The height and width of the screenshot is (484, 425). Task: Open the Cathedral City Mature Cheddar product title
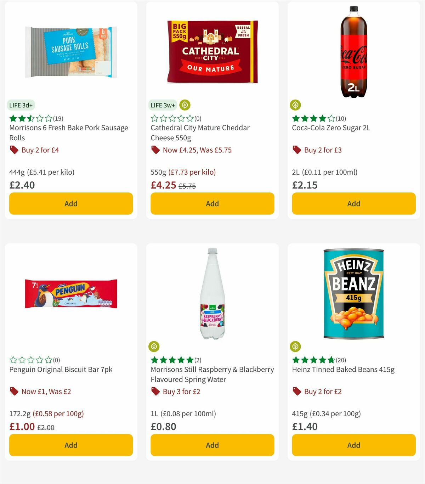point(200,133)
